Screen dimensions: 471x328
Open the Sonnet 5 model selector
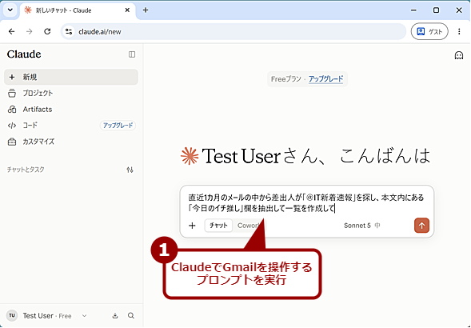click(362, 226)
